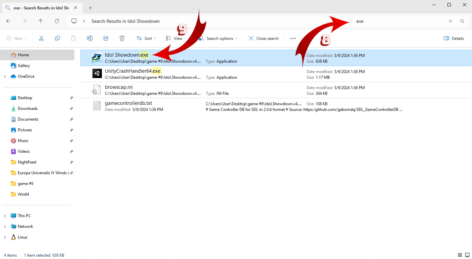This screenshot has height=259, width=472.
Task: Select the gamecontrollerdb.txt file name
Action: pyautogui.click(x=128, y=103)
